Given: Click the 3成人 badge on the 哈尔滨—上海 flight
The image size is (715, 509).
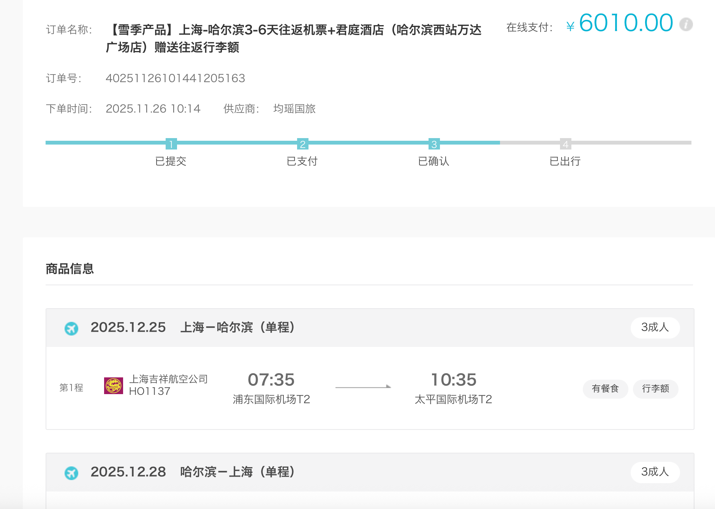Looking at the screenshot, I should (655, 472).
